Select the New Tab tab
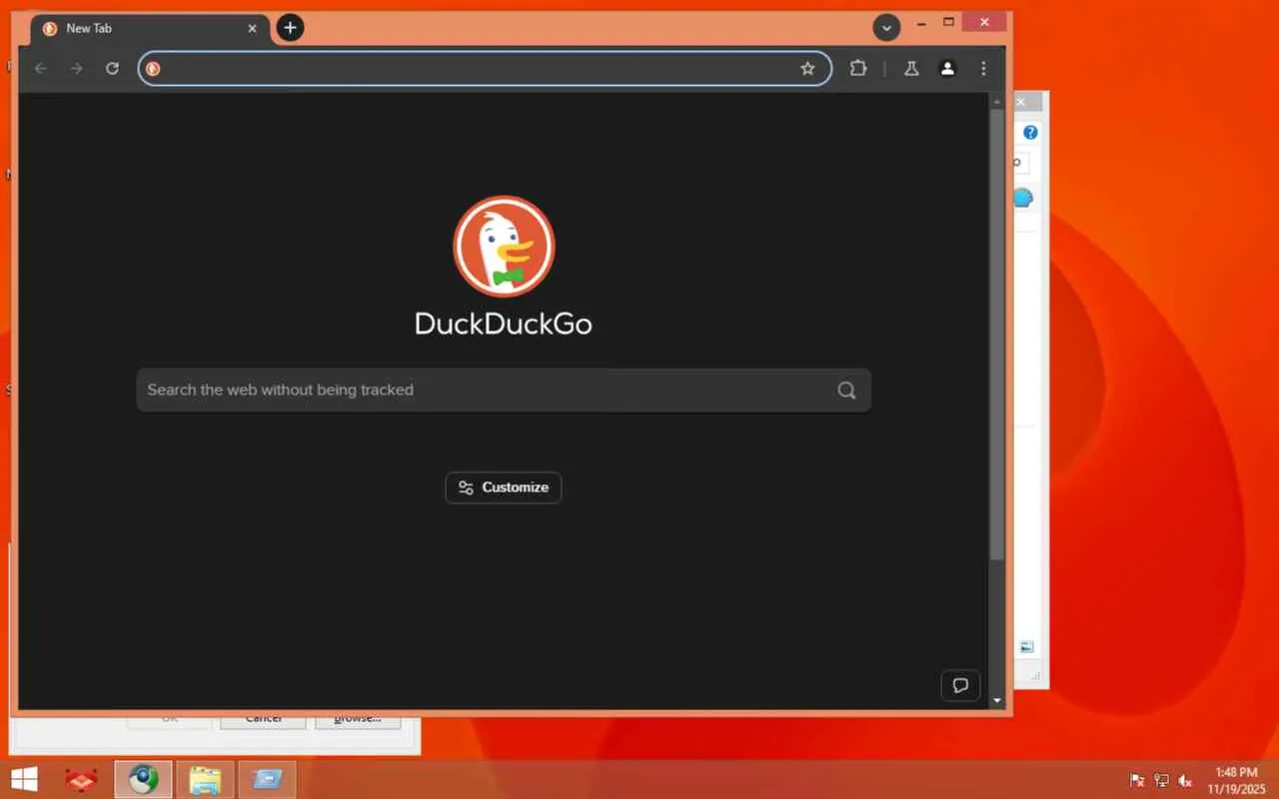The height and width of the screenshot is (799, 1279). tap(150, 29)
